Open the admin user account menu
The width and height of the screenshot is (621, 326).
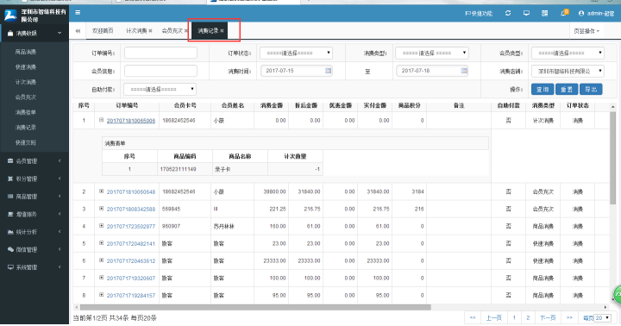point(597,13)
